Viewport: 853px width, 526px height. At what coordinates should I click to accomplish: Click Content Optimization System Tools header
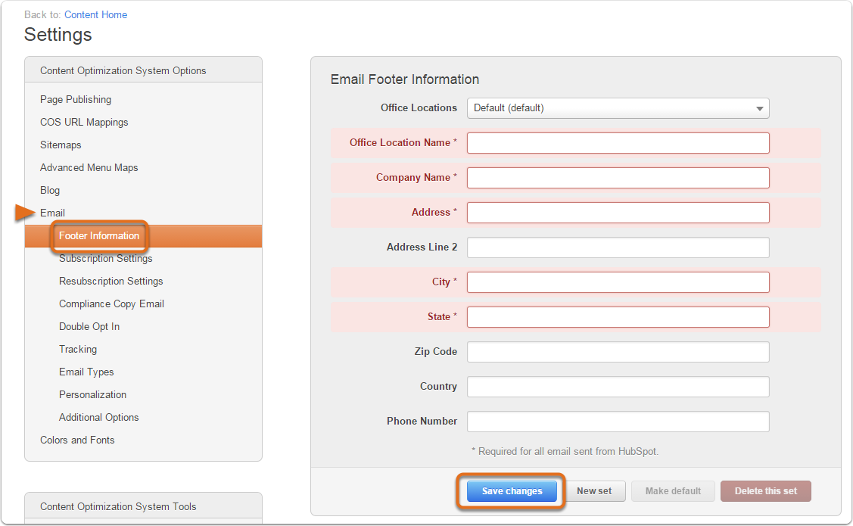pos(118,506)
